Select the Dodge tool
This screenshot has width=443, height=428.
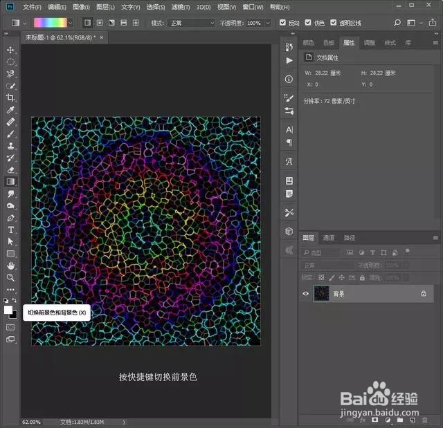pyautogui.click(x=10, y=205)
